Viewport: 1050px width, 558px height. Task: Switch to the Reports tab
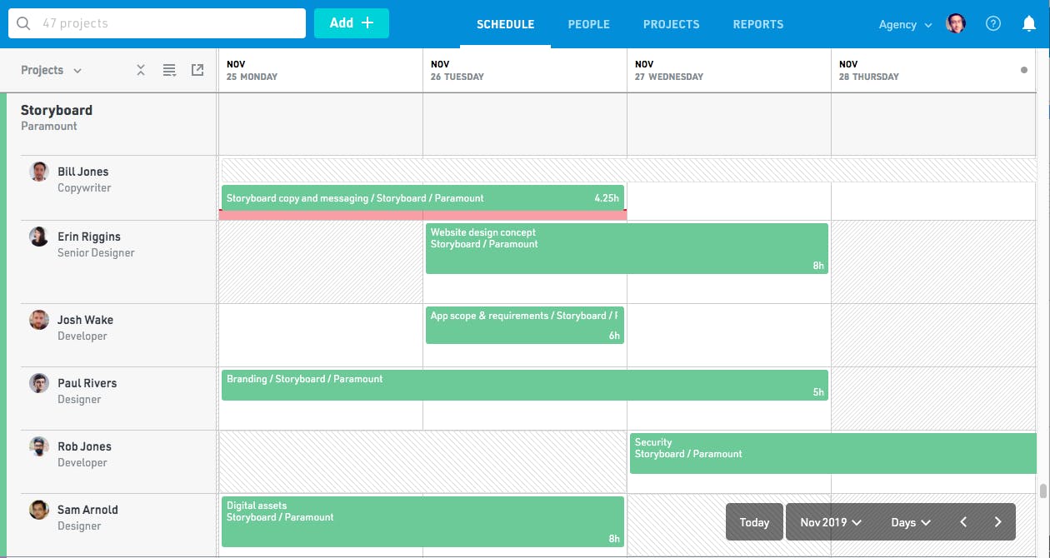click(x=757, y=25)
